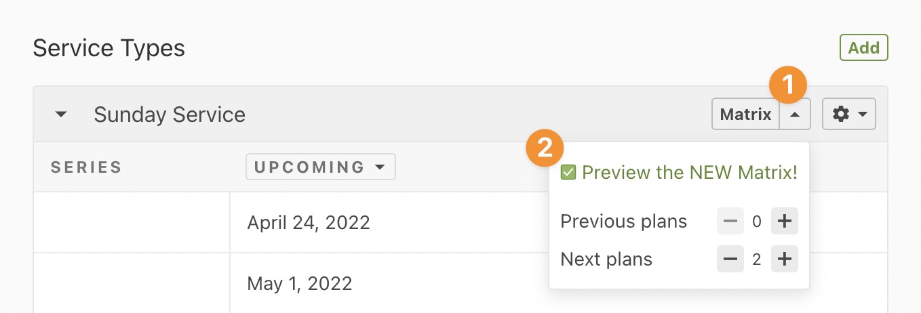This screenshot has width=921, height=313.
Task: Collapse the Sunday Service section
Action: coord(61,114)
